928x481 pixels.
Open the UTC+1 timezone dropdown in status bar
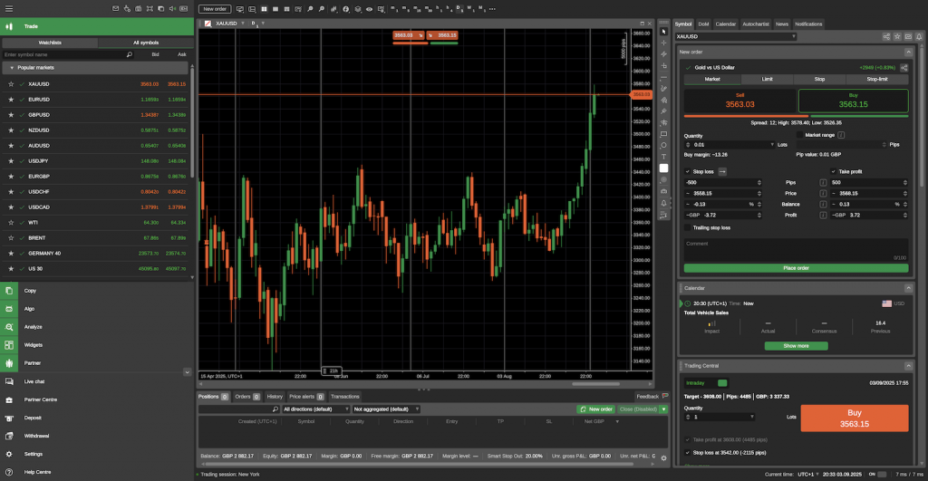tap(808, 474)
